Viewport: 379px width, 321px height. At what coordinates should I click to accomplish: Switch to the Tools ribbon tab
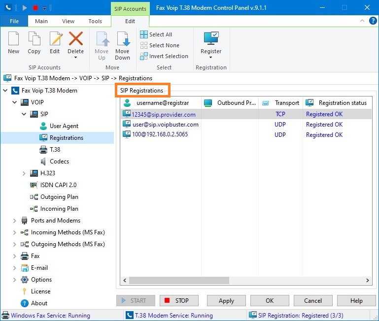click(x=95, y=21)
